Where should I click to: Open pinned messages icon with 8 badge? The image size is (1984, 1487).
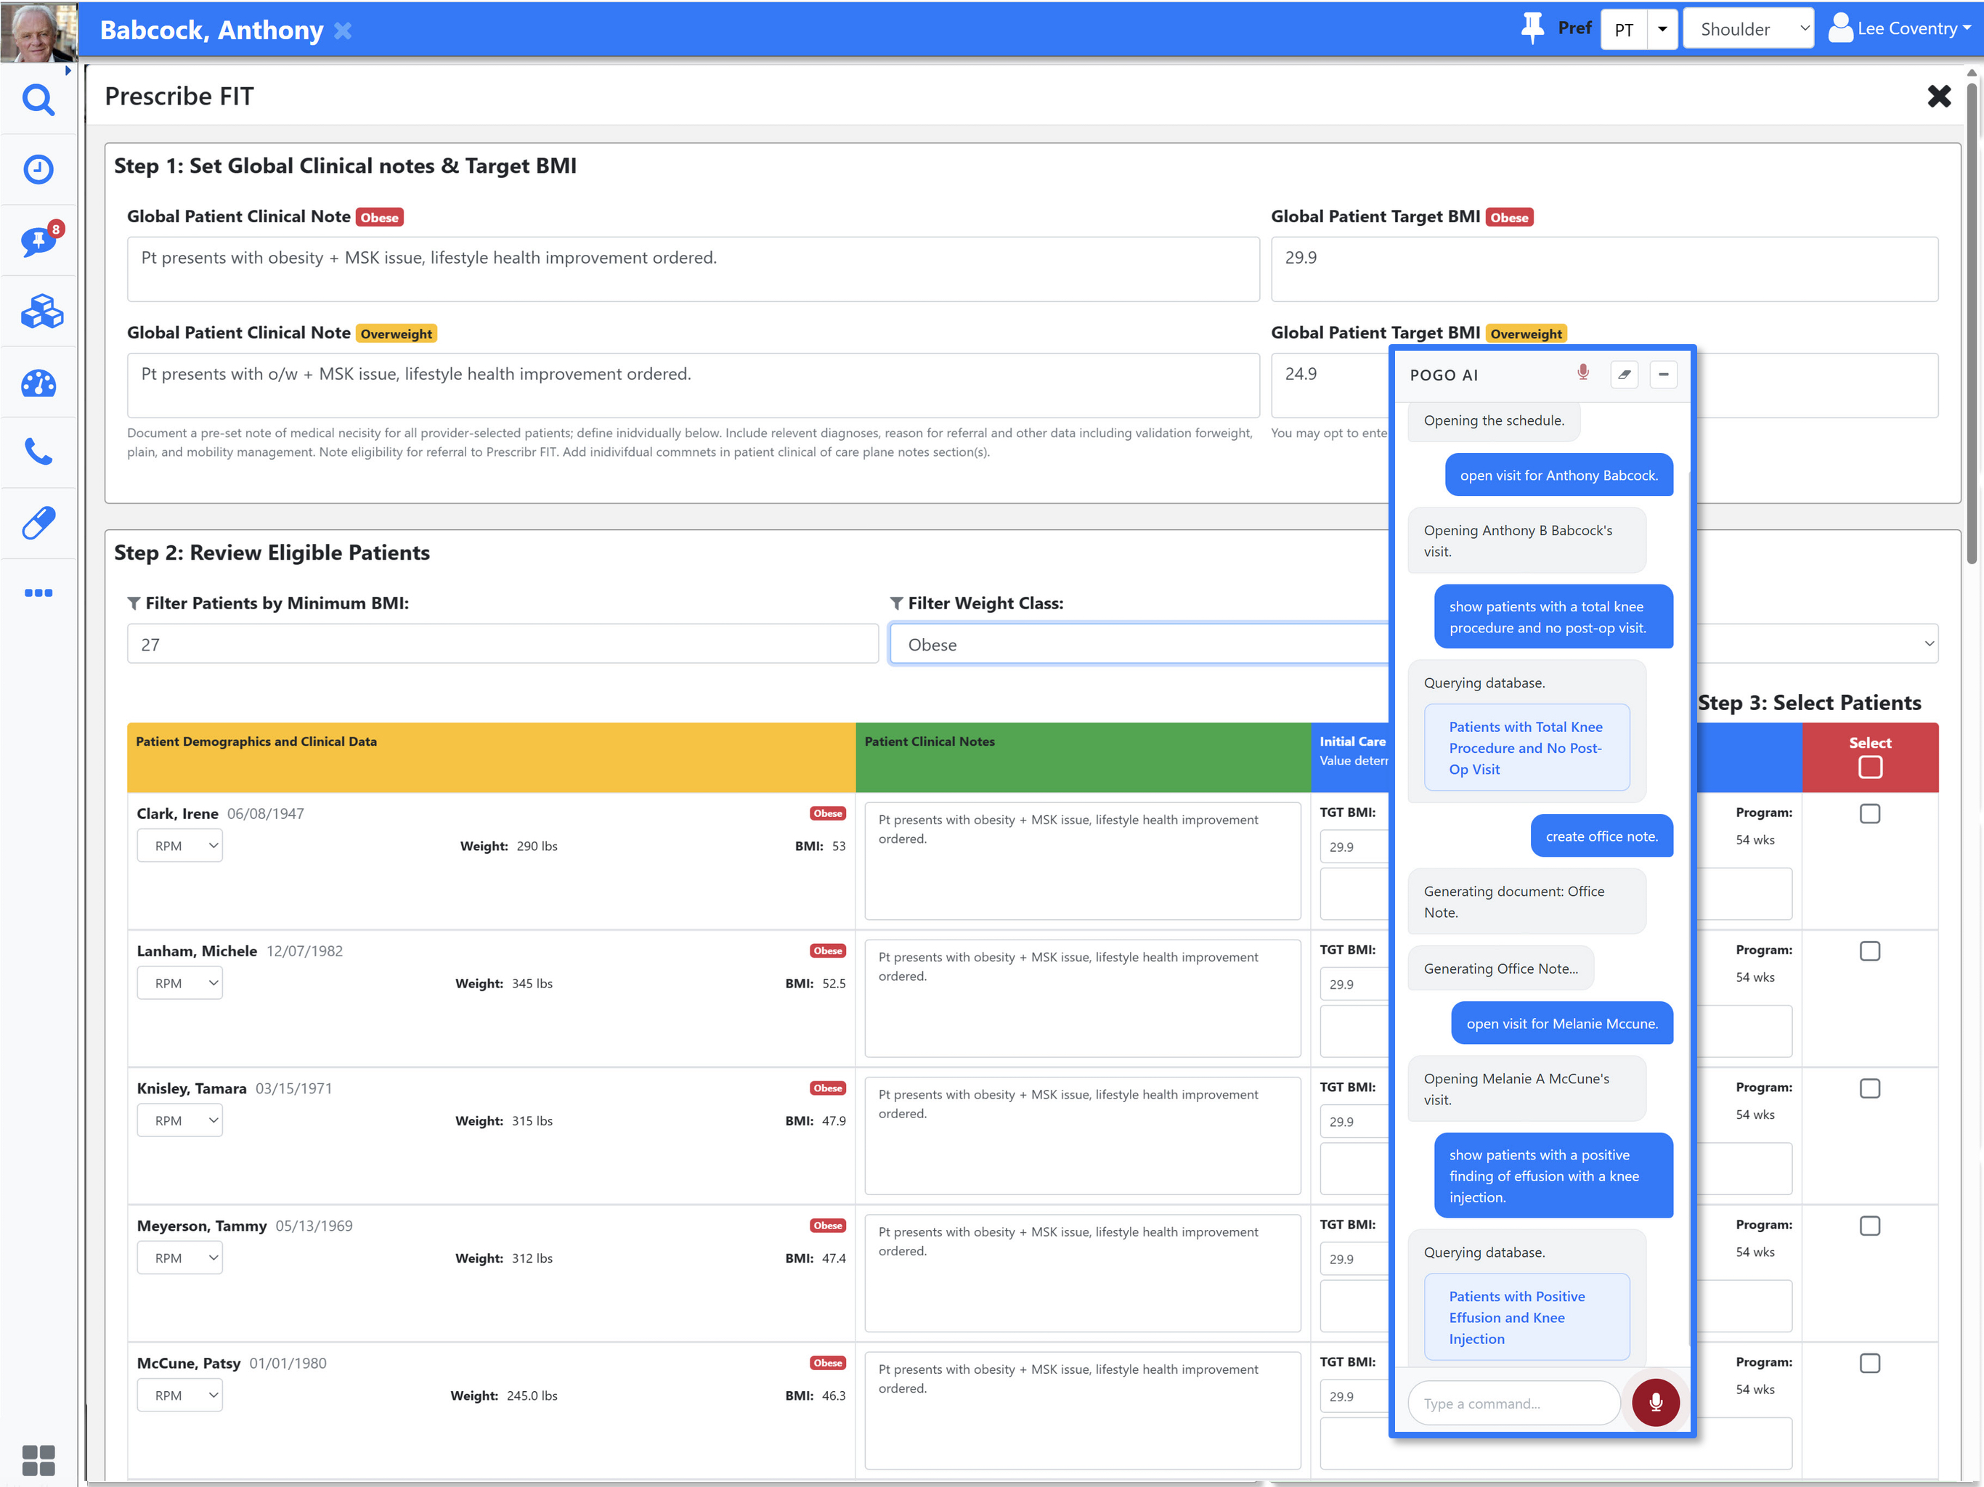click(39, 240)
